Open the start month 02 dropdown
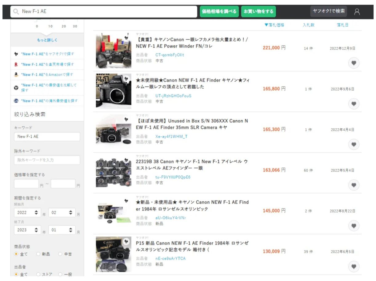 point(62,212)
